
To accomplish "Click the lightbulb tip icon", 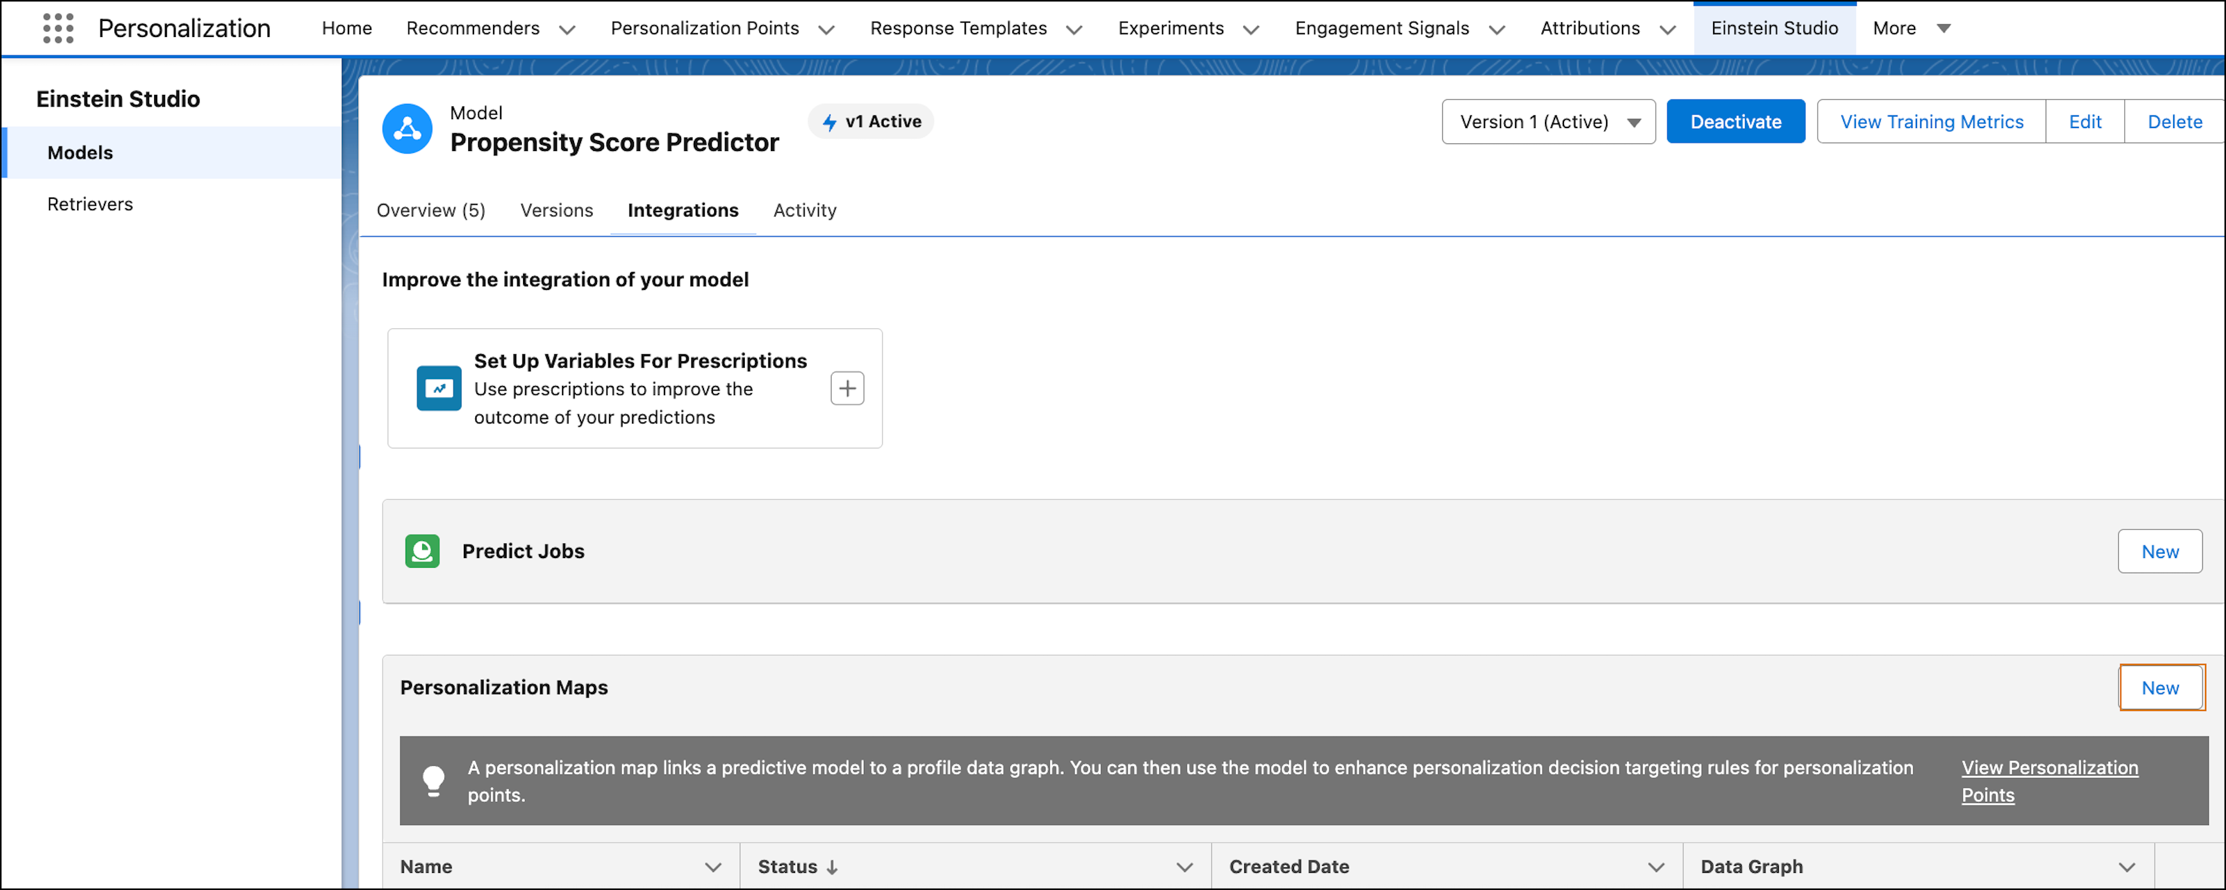I will (x=434, y=780).
